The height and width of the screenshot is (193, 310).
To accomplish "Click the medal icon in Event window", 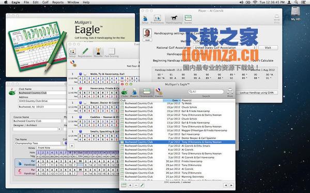I will [73, 63].
